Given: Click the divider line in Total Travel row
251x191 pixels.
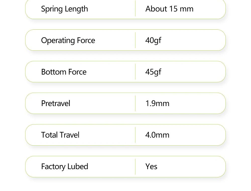Looking at the screenshot, I should pyautogui.click(x=135, y=135).
